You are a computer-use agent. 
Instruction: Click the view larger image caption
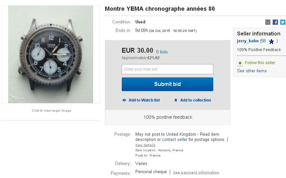pos(51,111)
